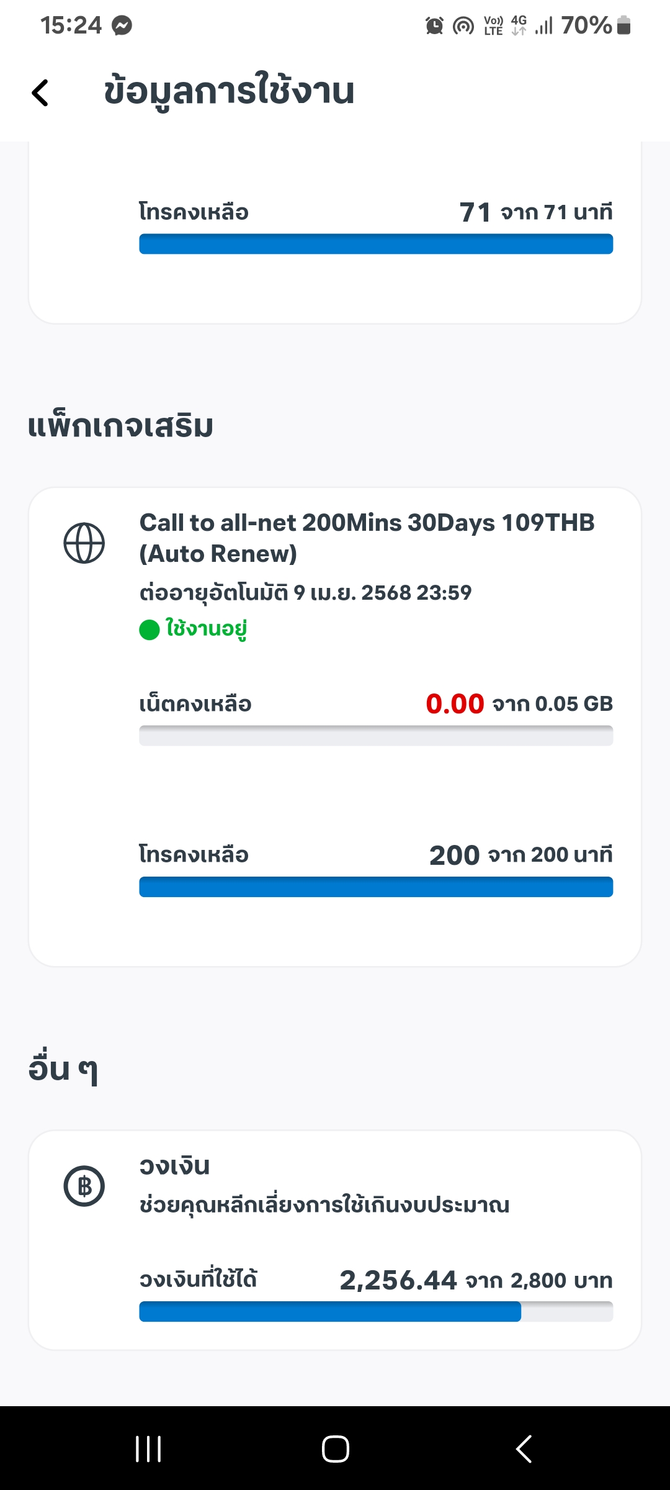Tap the alarm icon in status bar
Screen dimensions: 670x1490
434,25
